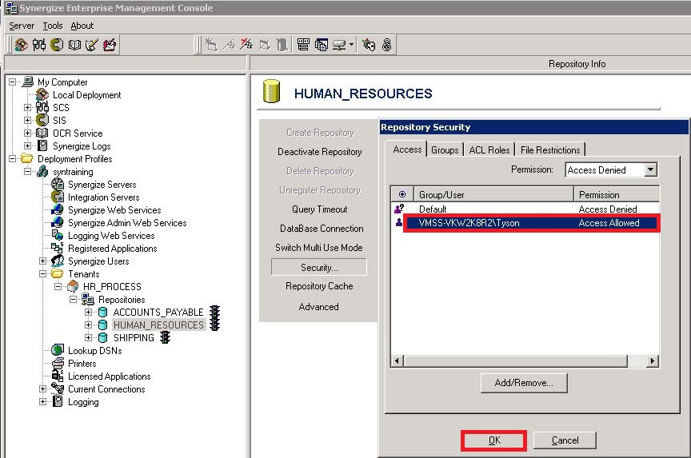Collapse the Deployment Profiles folder
This screenshot has width=691, height=458.
click(x=13, y=158)
